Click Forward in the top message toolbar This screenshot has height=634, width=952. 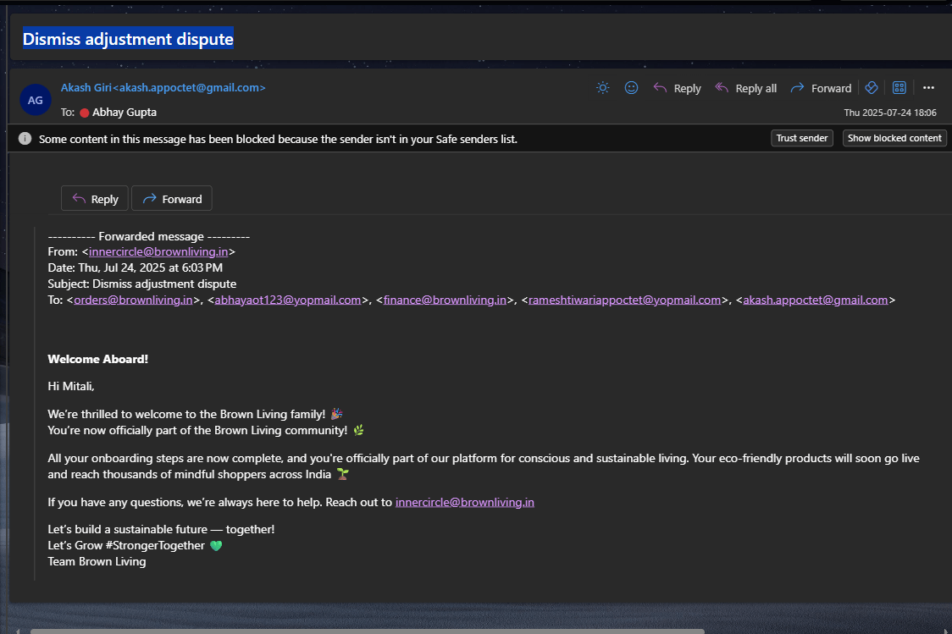tap(821, 89)
